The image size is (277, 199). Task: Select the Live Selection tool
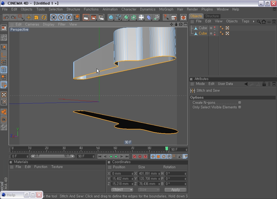pos(21,17)
